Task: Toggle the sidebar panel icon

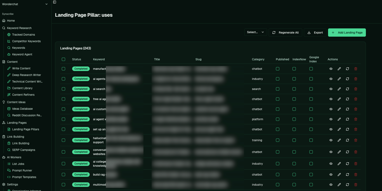Action: coord(55,2)
